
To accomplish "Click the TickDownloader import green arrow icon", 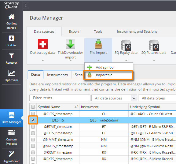I will (x=70, y=44).
